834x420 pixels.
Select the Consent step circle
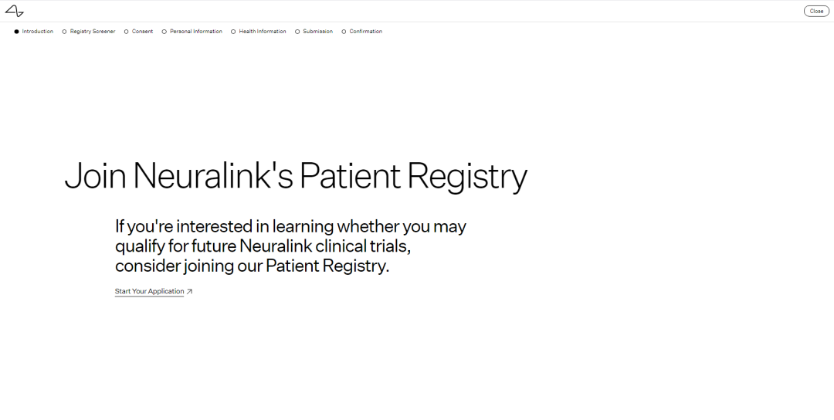pos(127,32)
